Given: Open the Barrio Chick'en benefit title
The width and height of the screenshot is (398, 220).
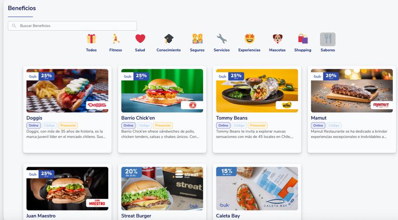Looking at the screenshot, I should (x=138, y=118).
